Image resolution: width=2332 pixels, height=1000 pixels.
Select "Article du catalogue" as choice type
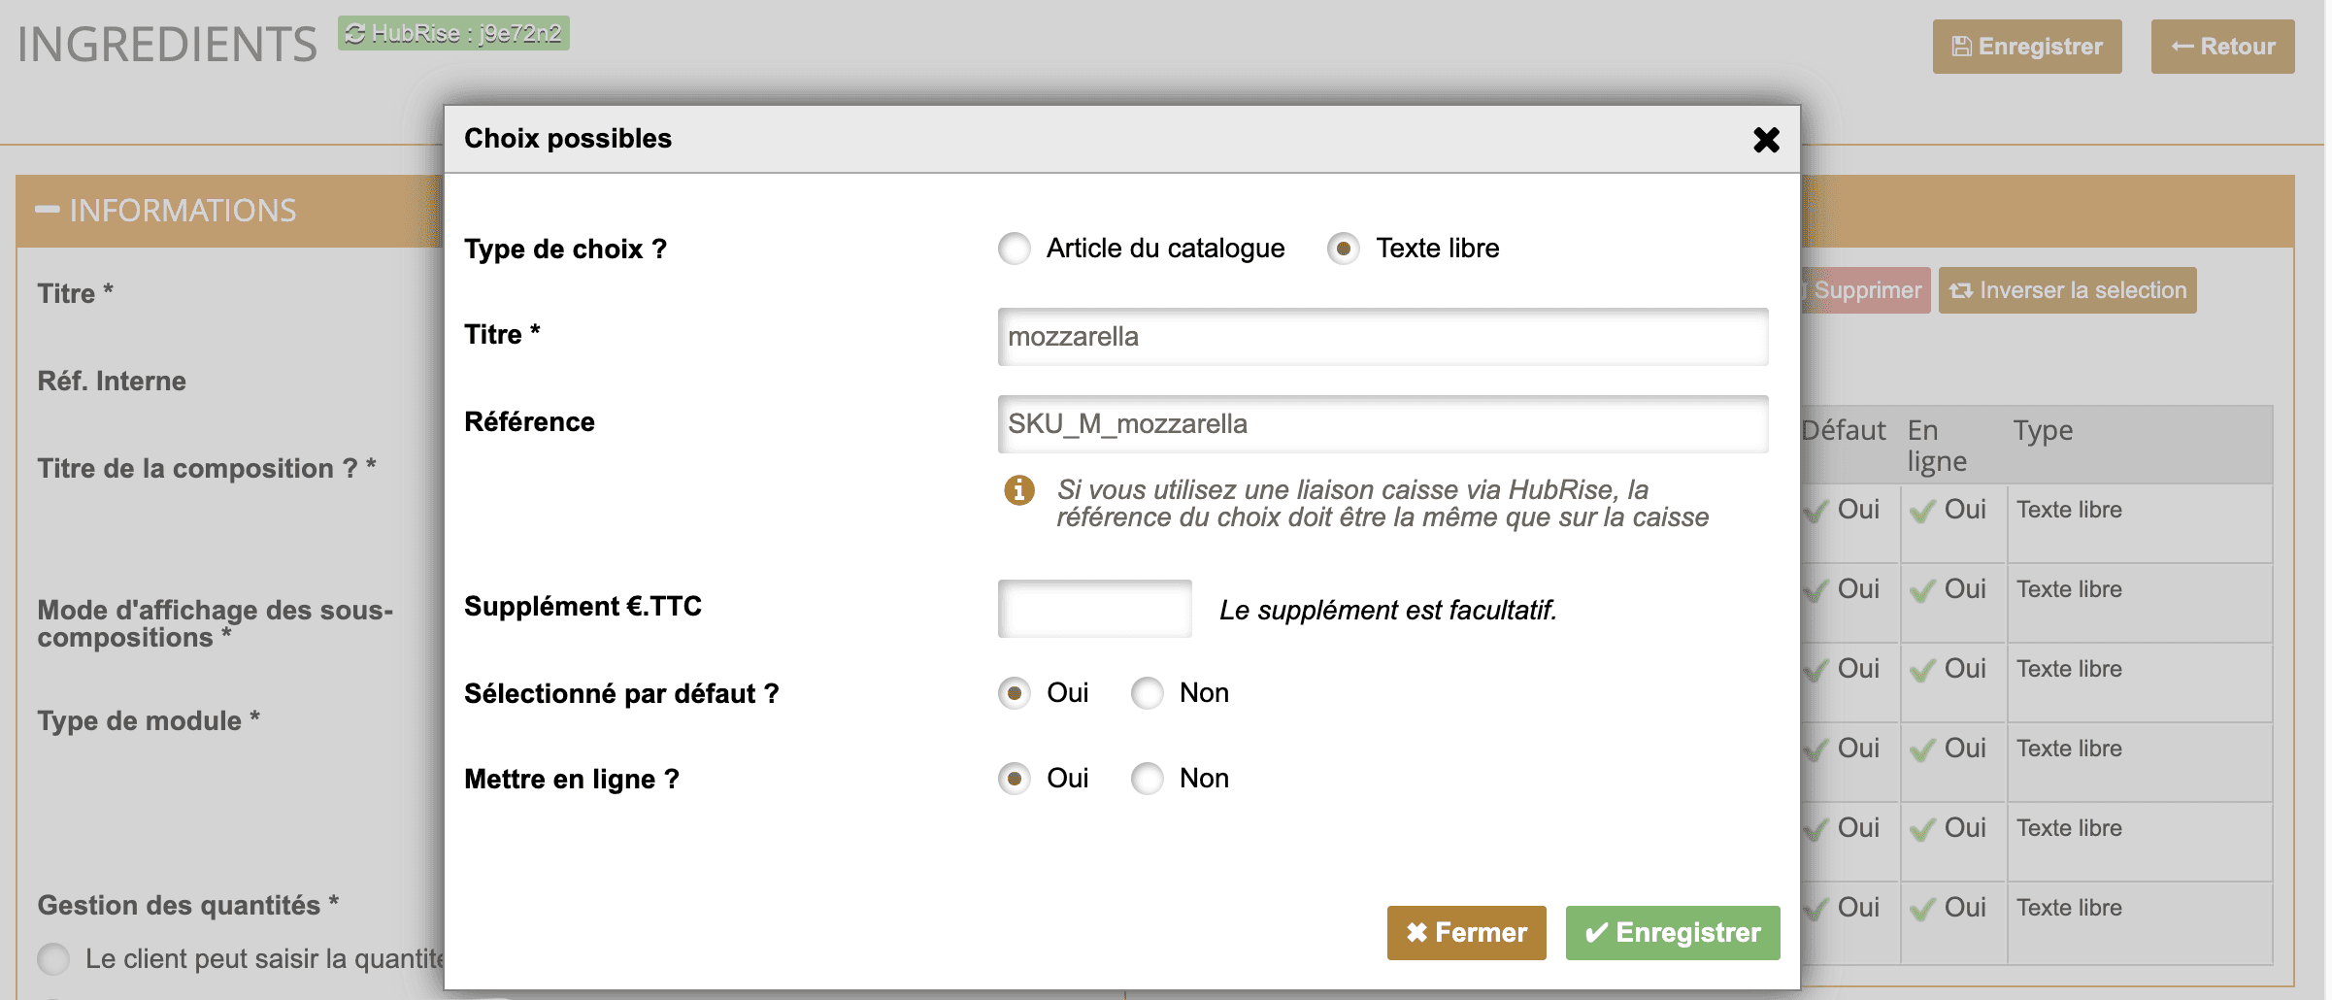[1014, 249]
